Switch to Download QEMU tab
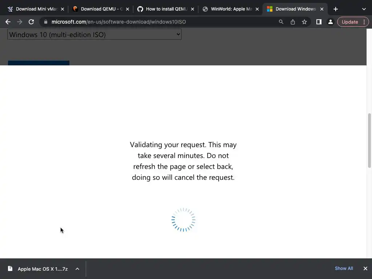Screen dimensions: 372x279 pyautogui.click(x=101, y=9)
